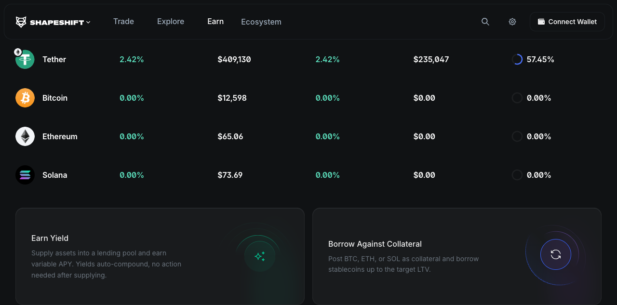Click Tether's 57.45% utilization progress ring
The height and width of the screenshot is (305, 617).
coord(517,59)
